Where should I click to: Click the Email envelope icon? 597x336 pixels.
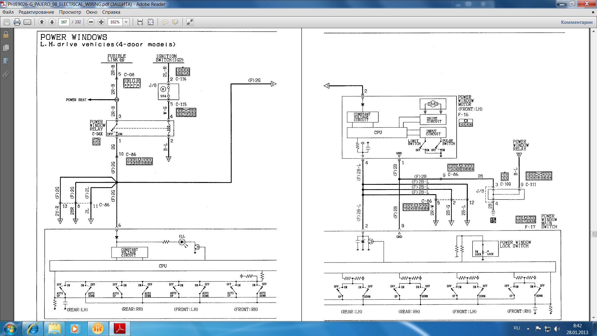coord(27,22)
